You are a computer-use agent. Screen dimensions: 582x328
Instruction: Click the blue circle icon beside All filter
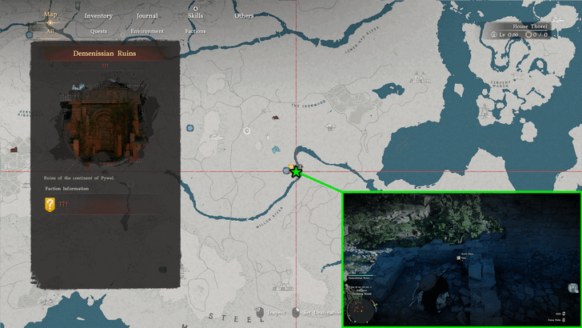point(30,34)
